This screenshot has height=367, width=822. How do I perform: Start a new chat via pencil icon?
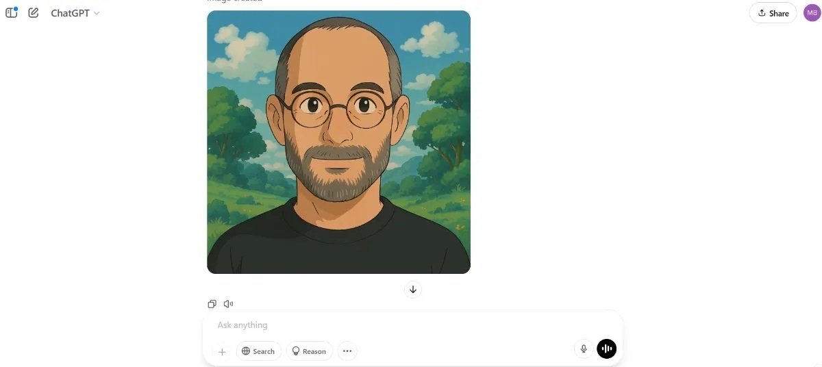[x=33, y=12]
